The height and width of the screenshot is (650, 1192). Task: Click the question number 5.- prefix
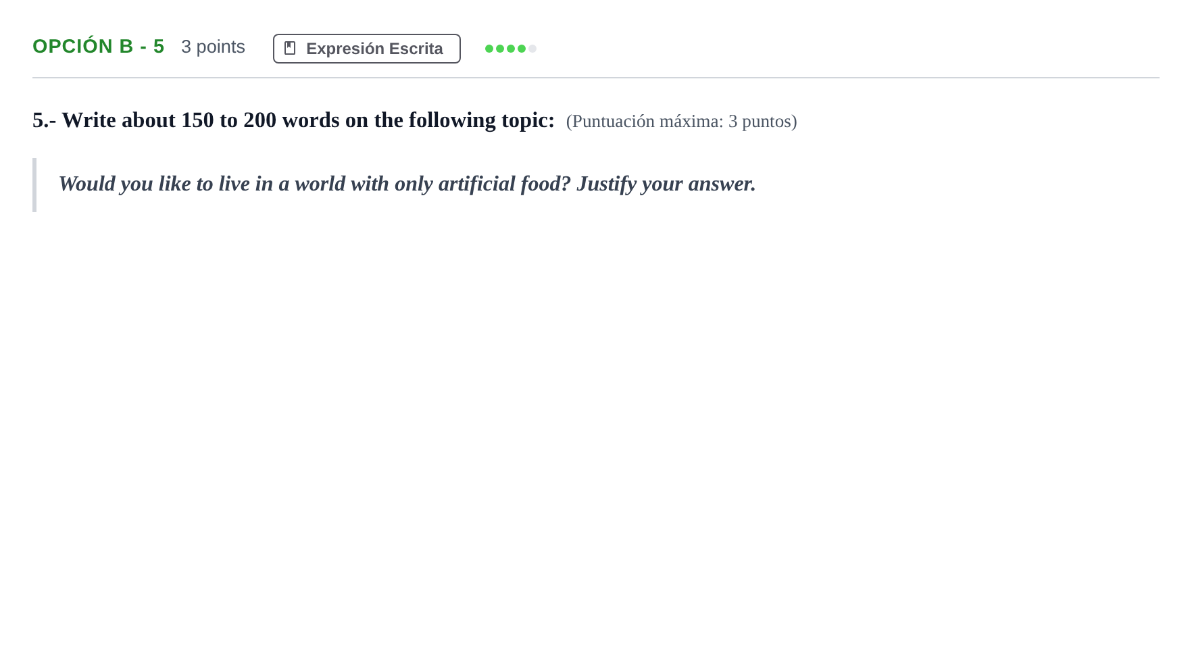[x=44, y=120]
